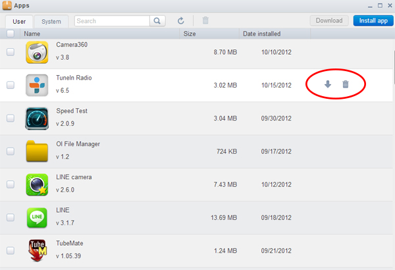Check the LINE camera checkbox

click(11, 184)
